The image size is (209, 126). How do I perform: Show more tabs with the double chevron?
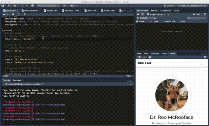coord(125,11)
